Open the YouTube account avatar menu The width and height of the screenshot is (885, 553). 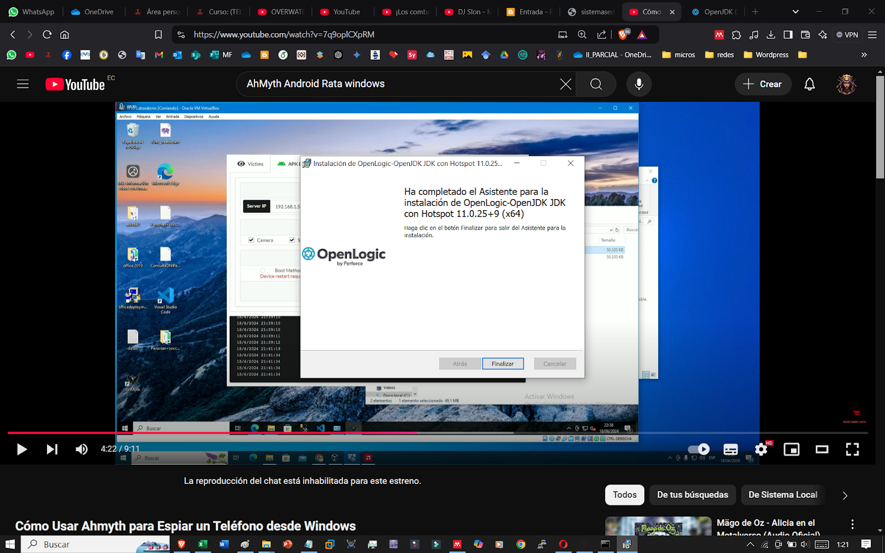point(846,84)
